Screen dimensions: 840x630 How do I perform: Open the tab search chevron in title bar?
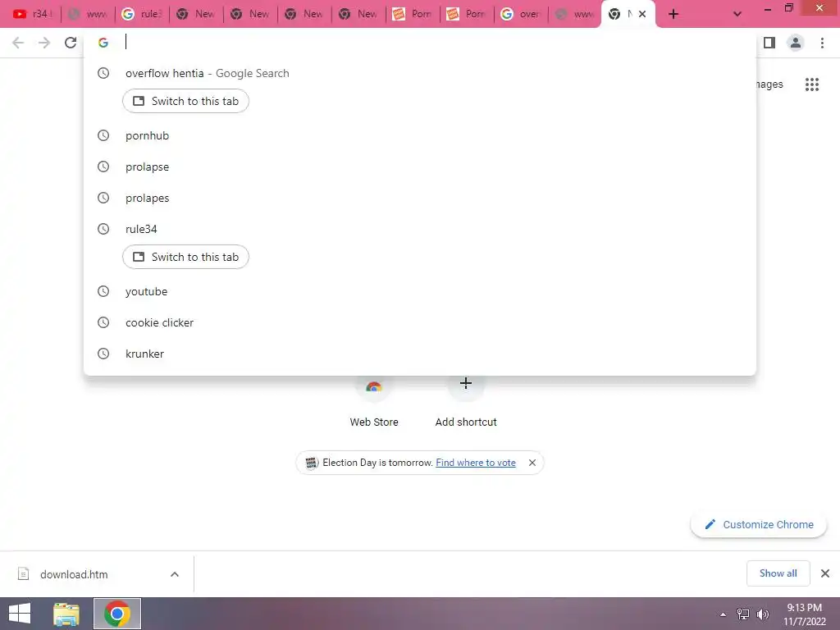click(x=737, y=15)
